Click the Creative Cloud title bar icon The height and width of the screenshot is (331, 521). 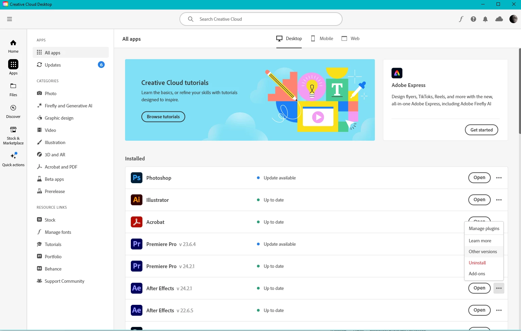5,4
